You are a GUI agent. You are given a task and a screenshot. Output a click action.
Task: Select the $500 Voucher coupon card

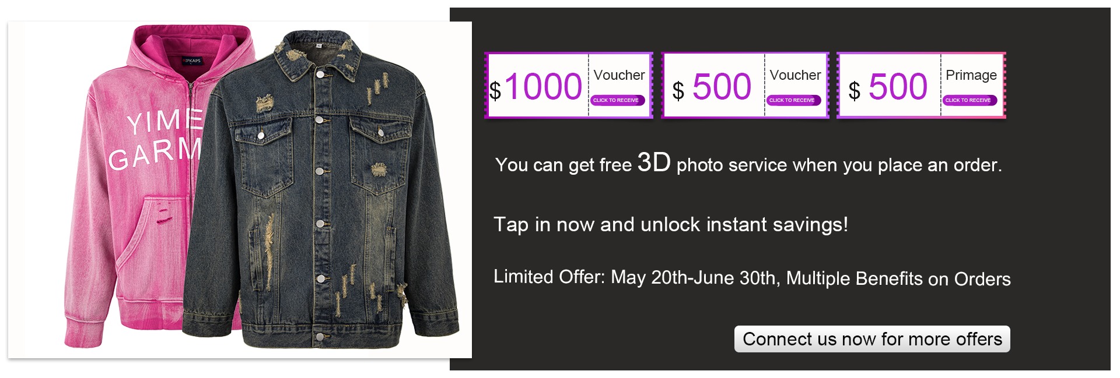coord(745,86)
